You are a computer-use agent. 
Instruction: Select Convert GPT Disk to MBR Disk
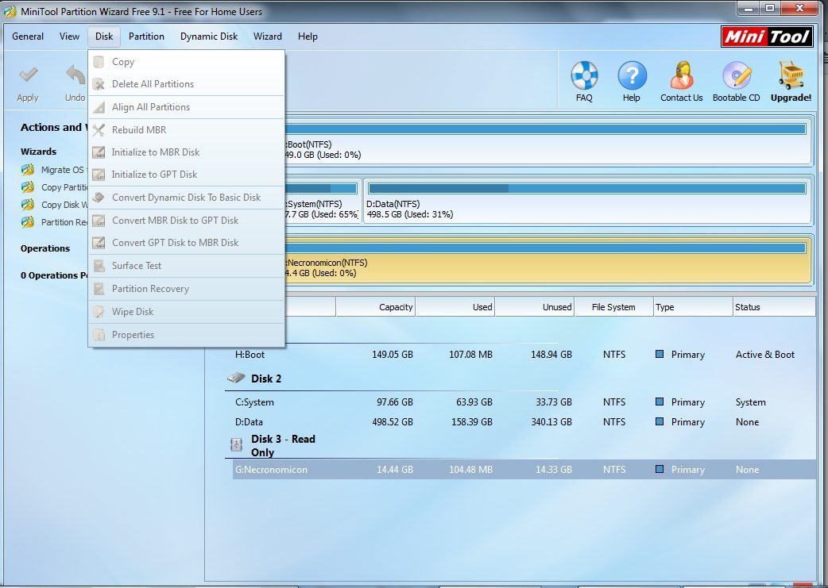pyautogui.click(x=187, y=243)
